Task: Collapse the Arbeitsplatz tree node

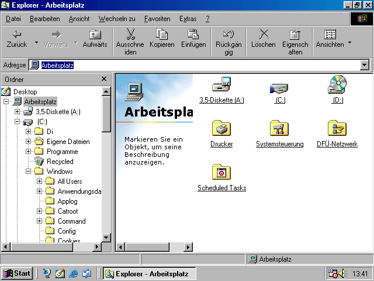Action: (6, 102)
